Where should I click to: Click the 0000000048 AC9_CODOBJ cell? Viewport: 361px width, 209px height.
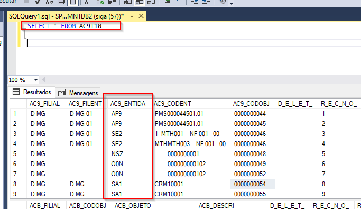(253, 153)
